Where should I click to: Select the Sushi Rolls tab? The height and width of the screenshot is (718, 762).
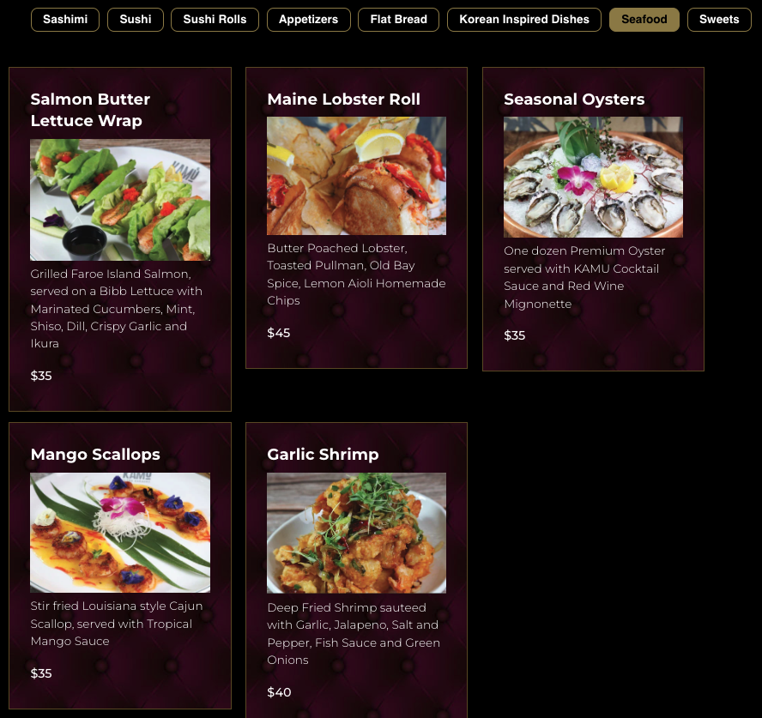[x=215, y=20]
